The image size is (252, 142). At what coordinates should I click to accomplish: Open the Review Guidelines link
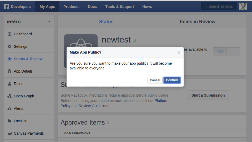[94, 106]
